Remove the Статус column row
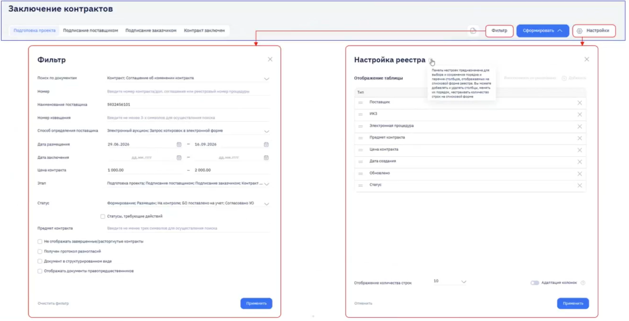 (x=580, y=185)
